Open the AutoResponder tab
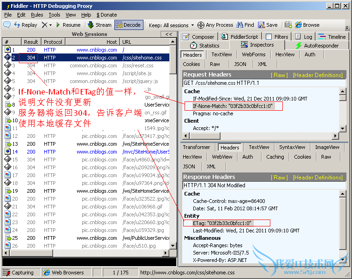This screenshot has width=352, height=279. [x=317, y=46]
